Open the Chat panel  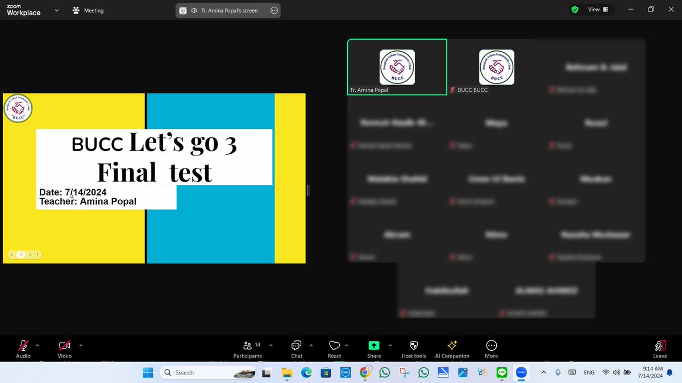[x=296, y=348]
